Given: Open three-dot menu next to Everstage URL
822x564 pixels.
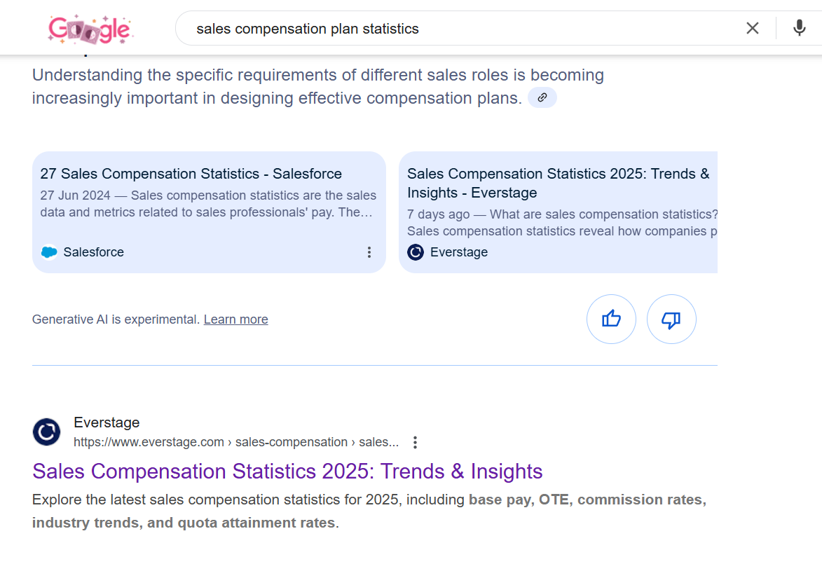Looking at the screenshot, I should click(415, 442).
